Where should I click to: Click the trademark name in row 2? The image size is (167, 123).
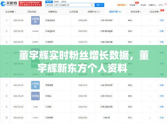click(x=50, y=31)
